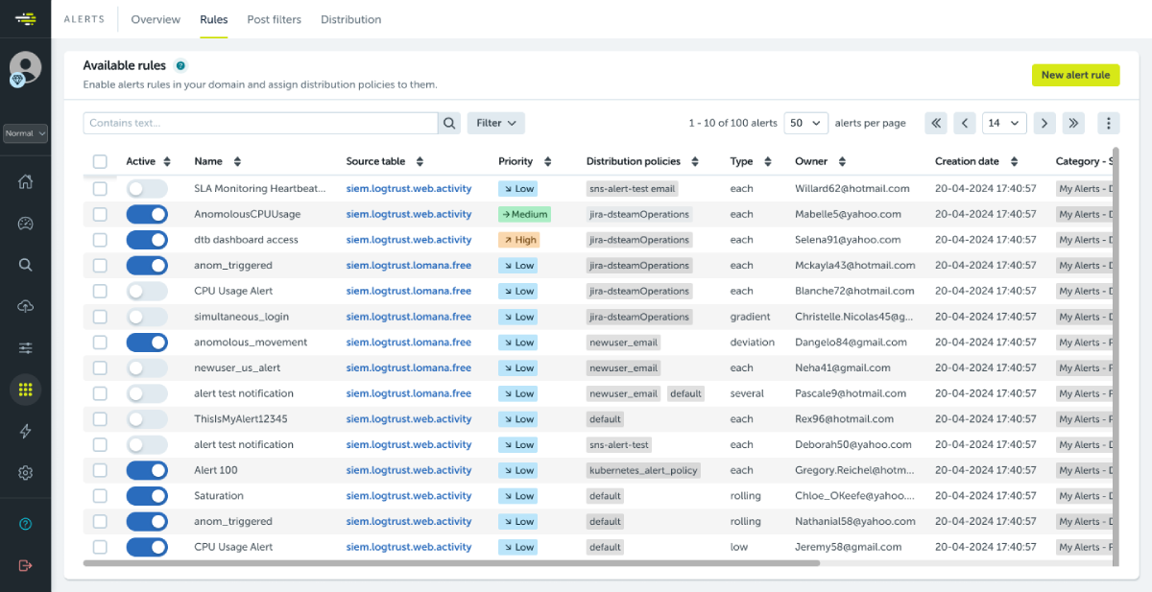The height and width of the screenshot is (592, 1152).
Task: Open the alerts per page dropdown
Action: point(806,123)
